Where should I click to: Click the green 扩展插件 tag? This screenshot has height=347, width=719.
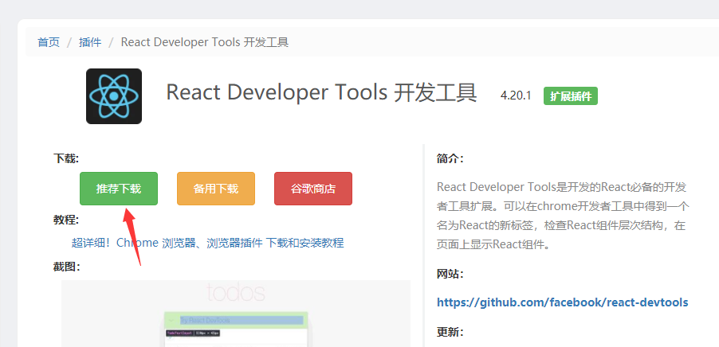pos(571,96)
